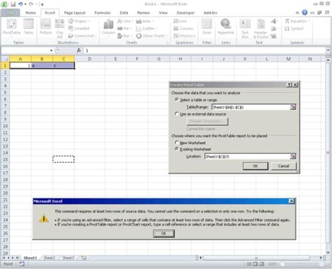Image resolution: width=332 pixels, height=269 pixels.
Task: Click OK in Create PivotTable dialog
Action: tap(255, 166)
